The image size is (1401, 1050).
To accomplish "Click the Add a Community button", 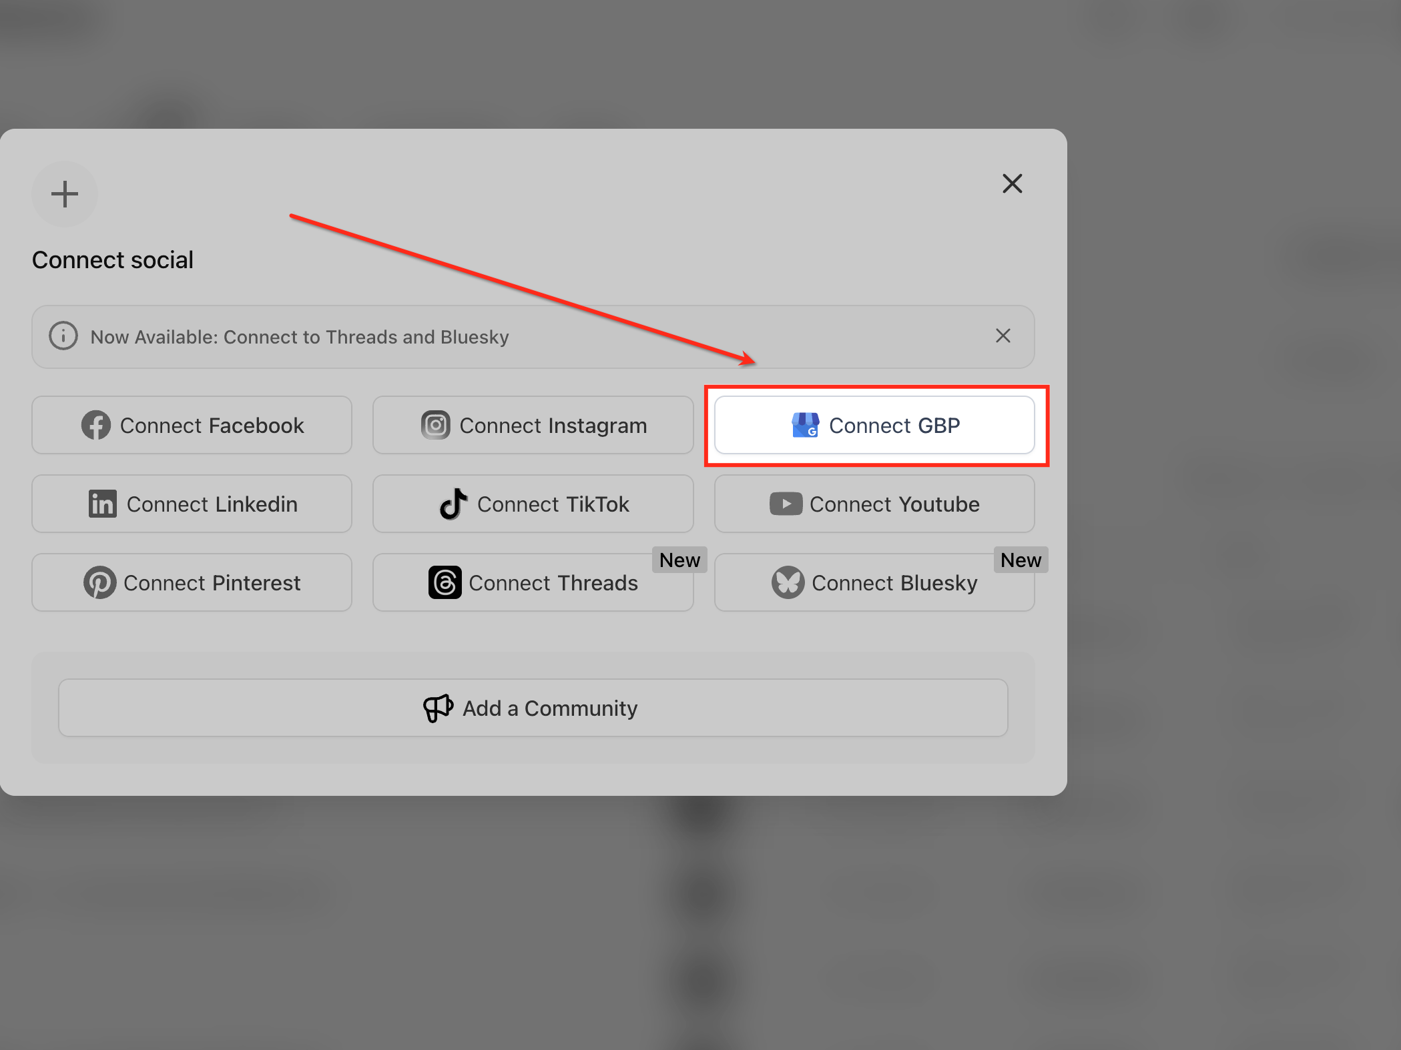I will click(533, 708).
